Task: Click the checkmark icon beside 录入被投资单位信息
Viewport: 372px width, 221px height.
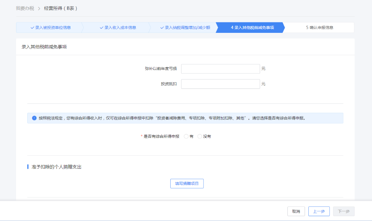Action: pyautogui.click(x=33, y=28)
